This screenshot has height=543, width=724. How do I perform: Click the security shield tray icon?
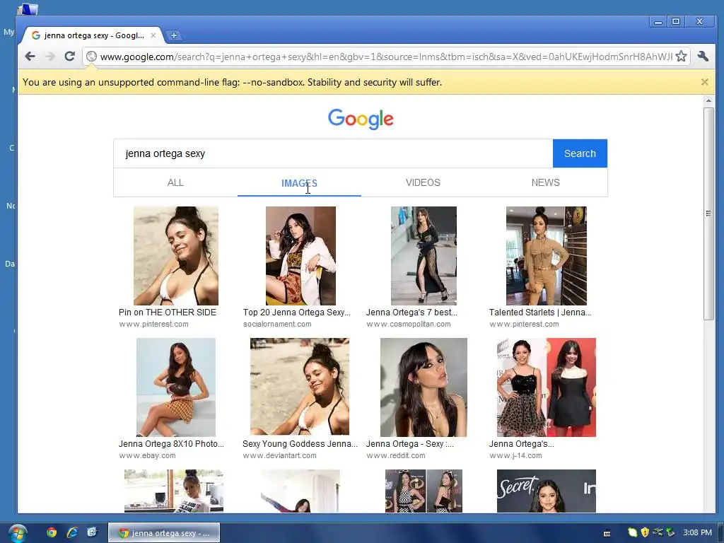(x=645, y=532)
